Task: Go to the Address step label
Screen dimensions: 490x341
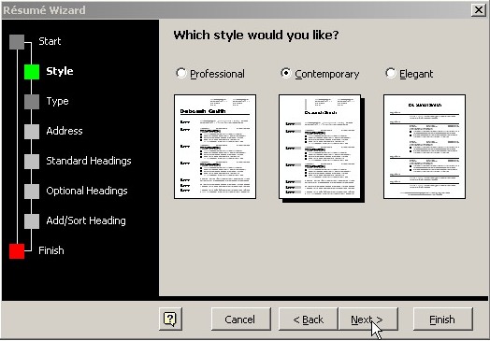Action: pyautogui.click(x=65, y=131)
